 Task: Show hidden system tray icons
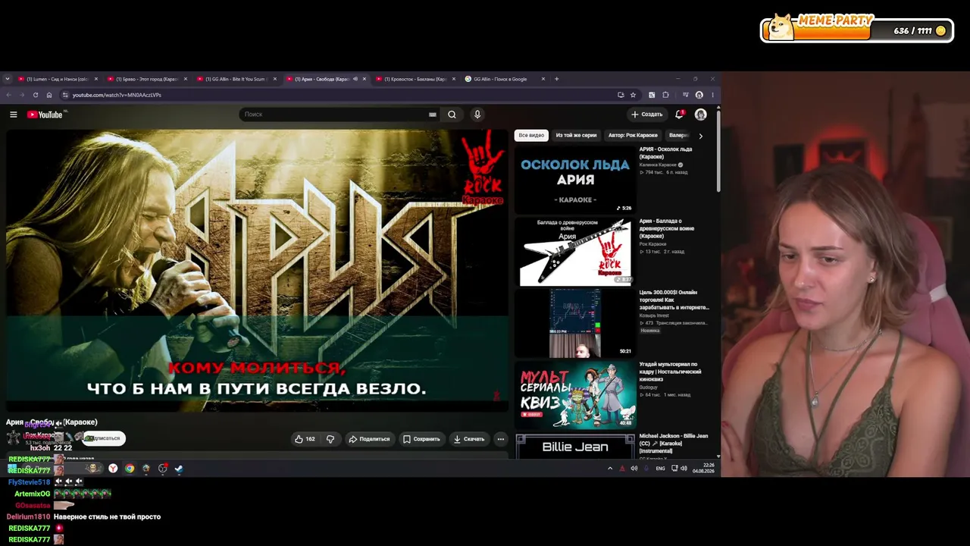pyautogui.click(x=610, y=469)
